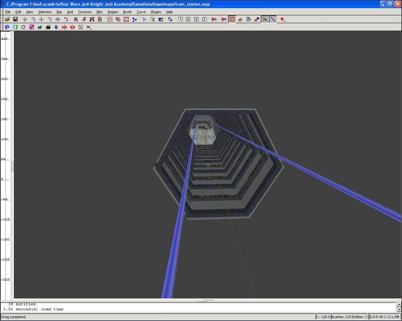Click the red double-arrow plugin icon
This screenshot has height=321, width=402.
click(72, 27)
